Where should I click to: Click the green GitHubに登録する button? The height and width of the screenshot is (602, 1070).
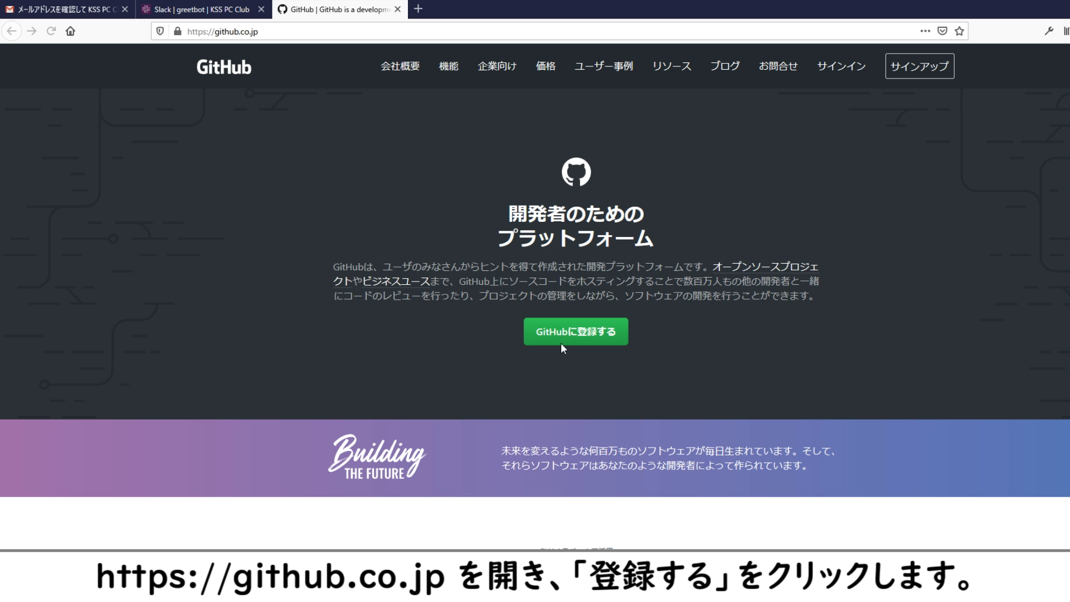576,332
